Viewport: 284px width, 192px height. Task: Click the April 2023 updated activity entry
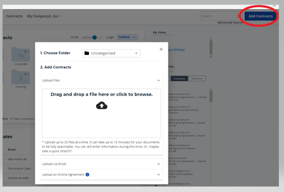pos(180,174)
